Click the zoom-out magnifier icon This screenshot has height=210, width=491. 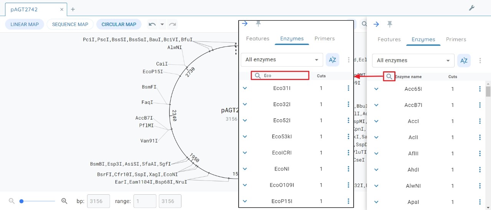[12, 201]
